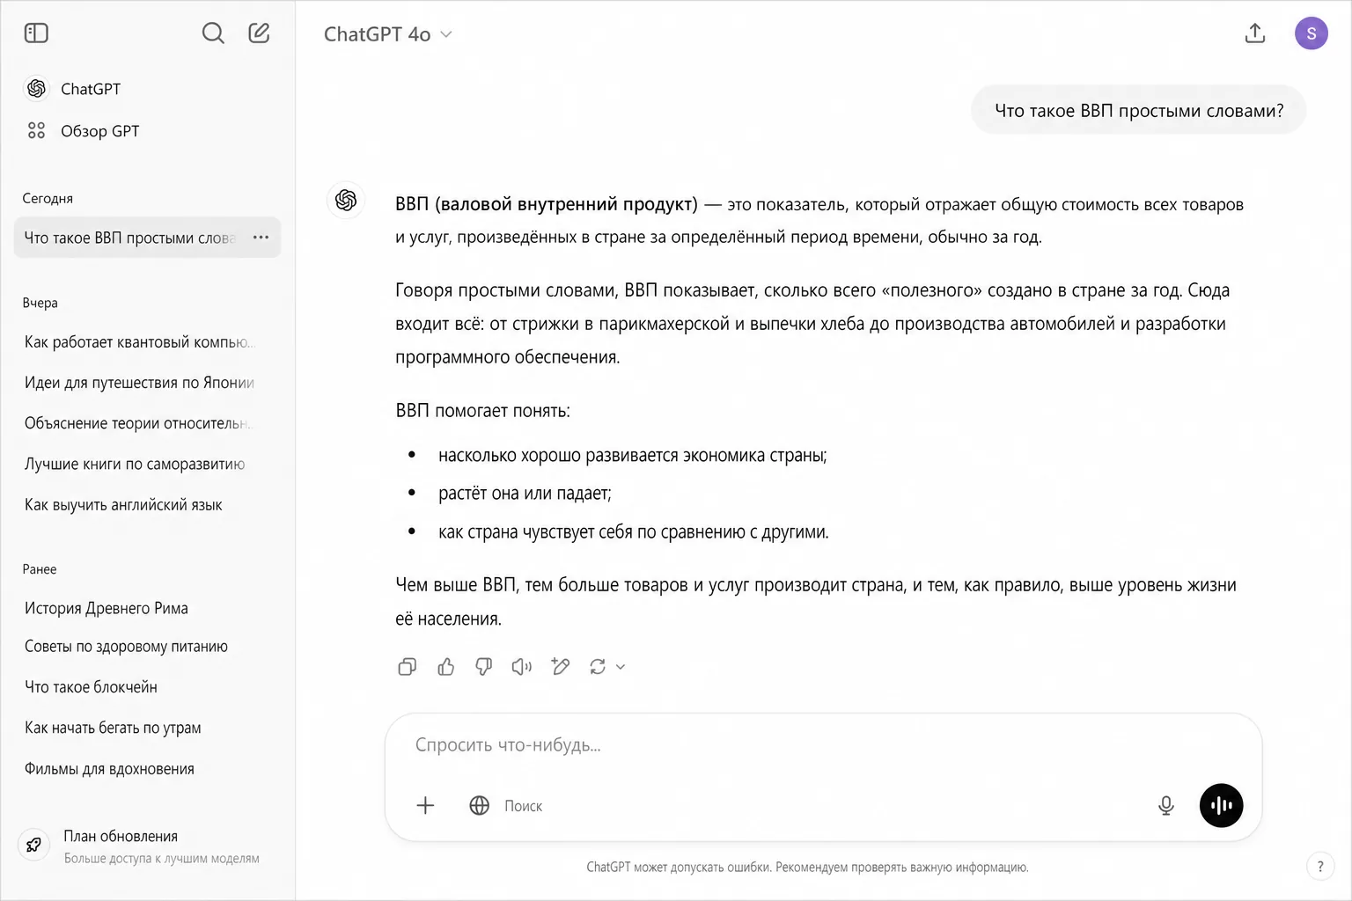
Task: Click bullet растёт она или падает
Action: pos(525,494)
